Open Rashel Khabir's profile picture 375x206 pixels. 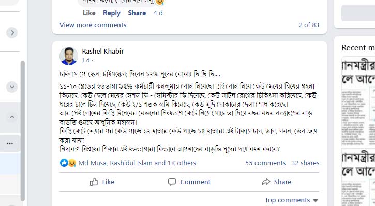point(69,56)
